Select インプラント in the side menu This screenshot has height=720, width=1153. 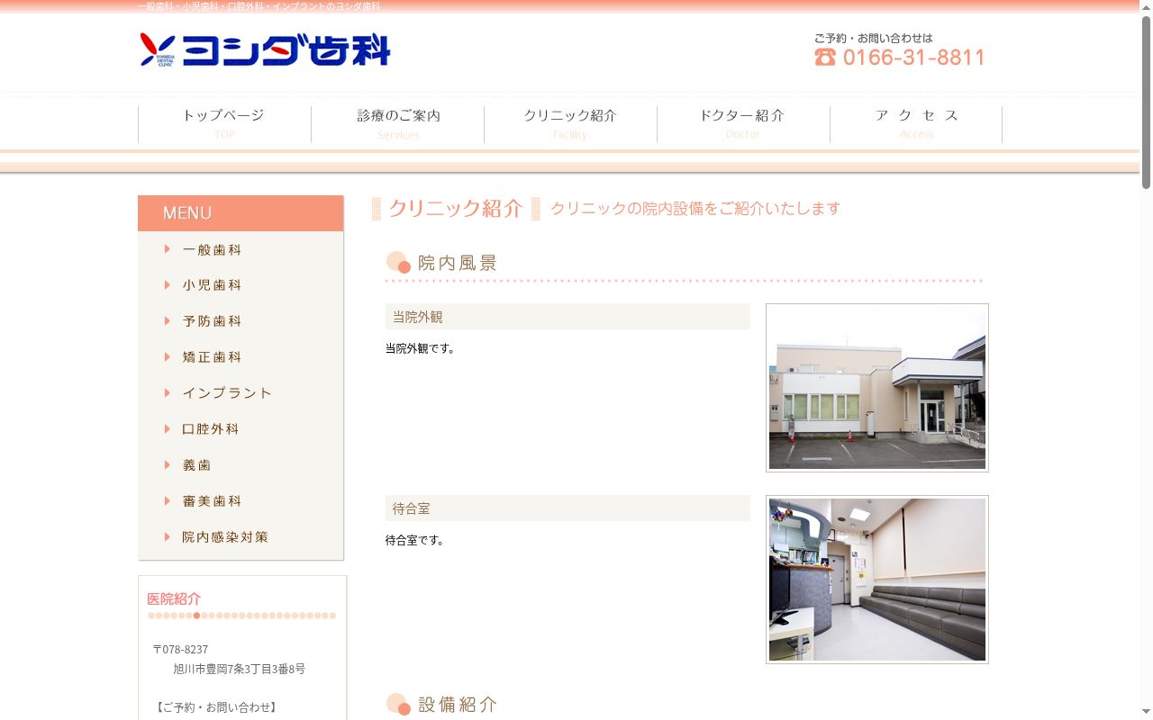[x=241, y=393]
